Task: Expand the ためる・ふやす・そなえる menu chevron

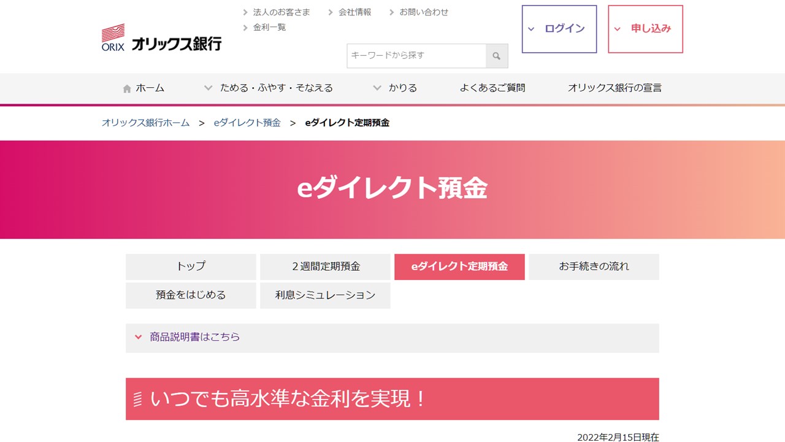Action: tap(208, 87)
